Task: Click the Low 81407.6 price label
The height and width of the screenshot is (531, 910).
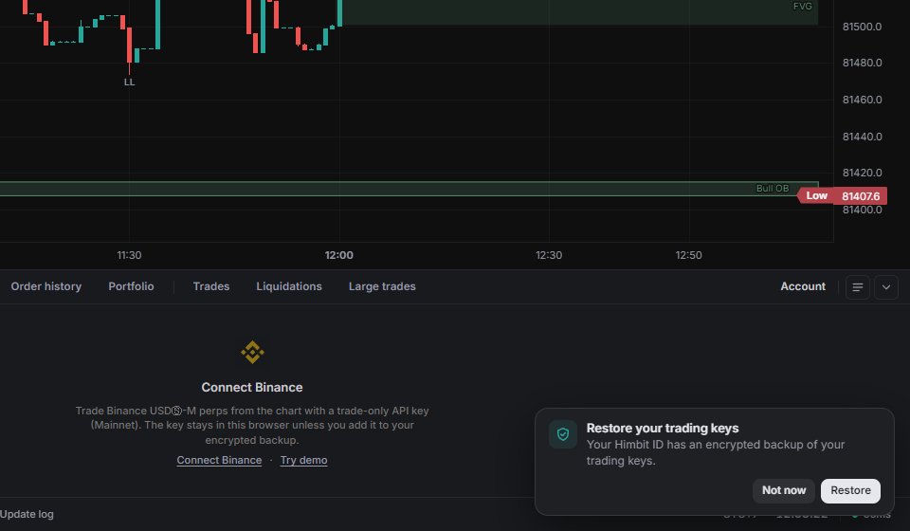Action: pyautogui.click(x=842, y=195)
